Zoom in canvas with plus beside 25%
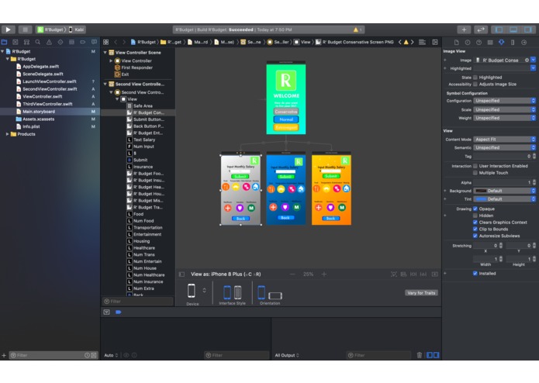 tap(324, 274)
